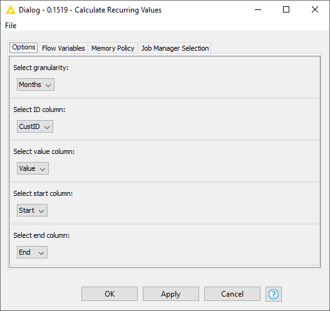Click the KNIME warning triangle title icon
This screenshot has width=330, height=311.
(x=11, y=10)
